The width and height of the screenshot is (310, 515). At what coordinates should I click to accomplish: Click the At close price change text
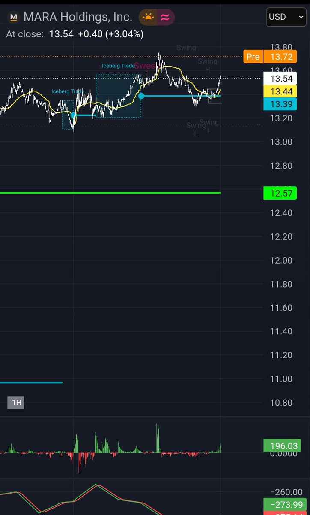point(75,34)
